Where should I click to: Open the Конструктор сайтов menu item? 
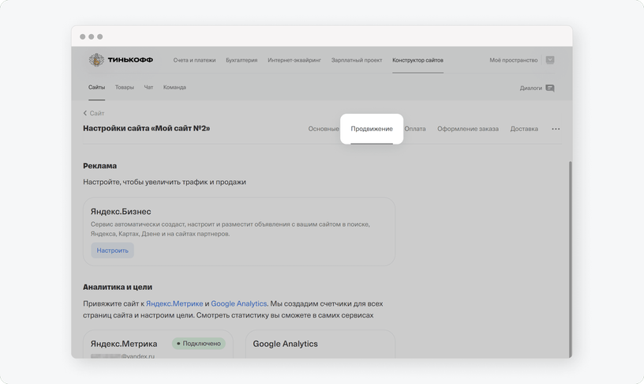pyautogui.click(x=417, y=60)
